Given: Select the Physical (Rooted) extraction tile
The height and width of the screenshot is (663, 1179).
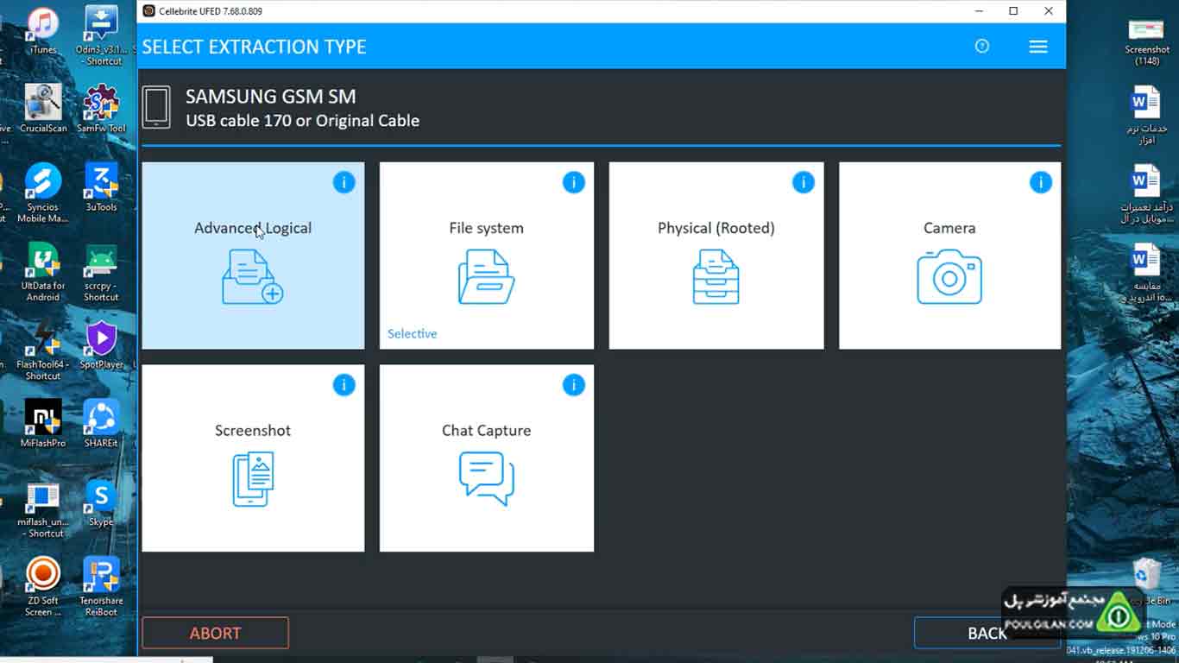Looking at the screenshot, I should click(716, 256).
